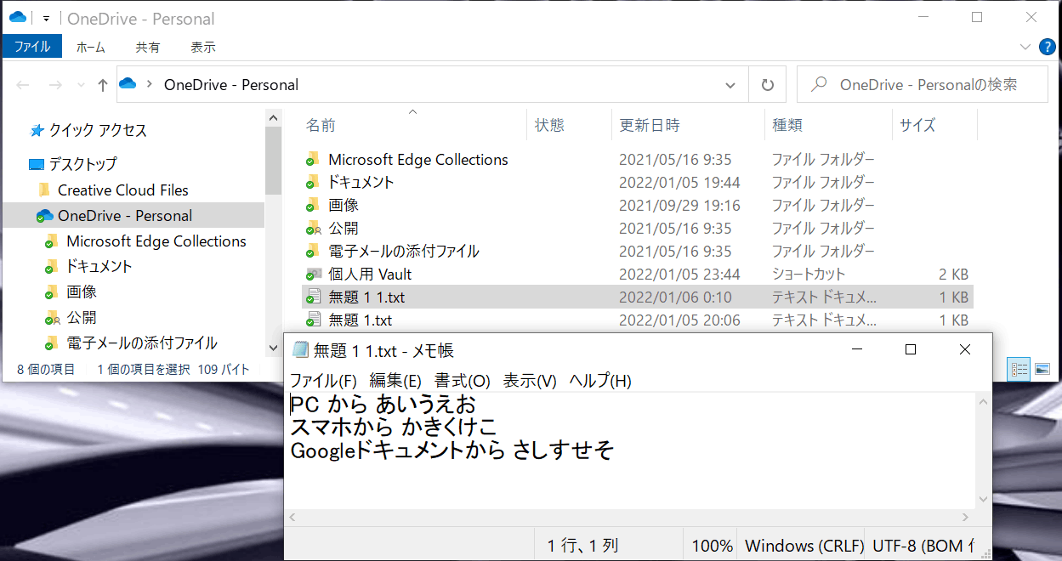Click the cloud icon in address bar

pos(128,84)
